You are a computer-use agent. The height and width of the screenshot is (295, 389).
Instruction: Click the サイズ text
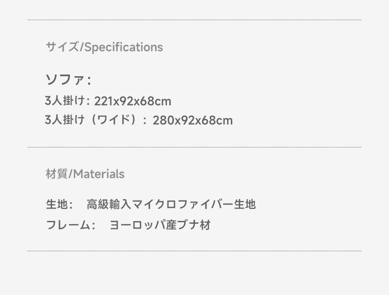(62, 47)
